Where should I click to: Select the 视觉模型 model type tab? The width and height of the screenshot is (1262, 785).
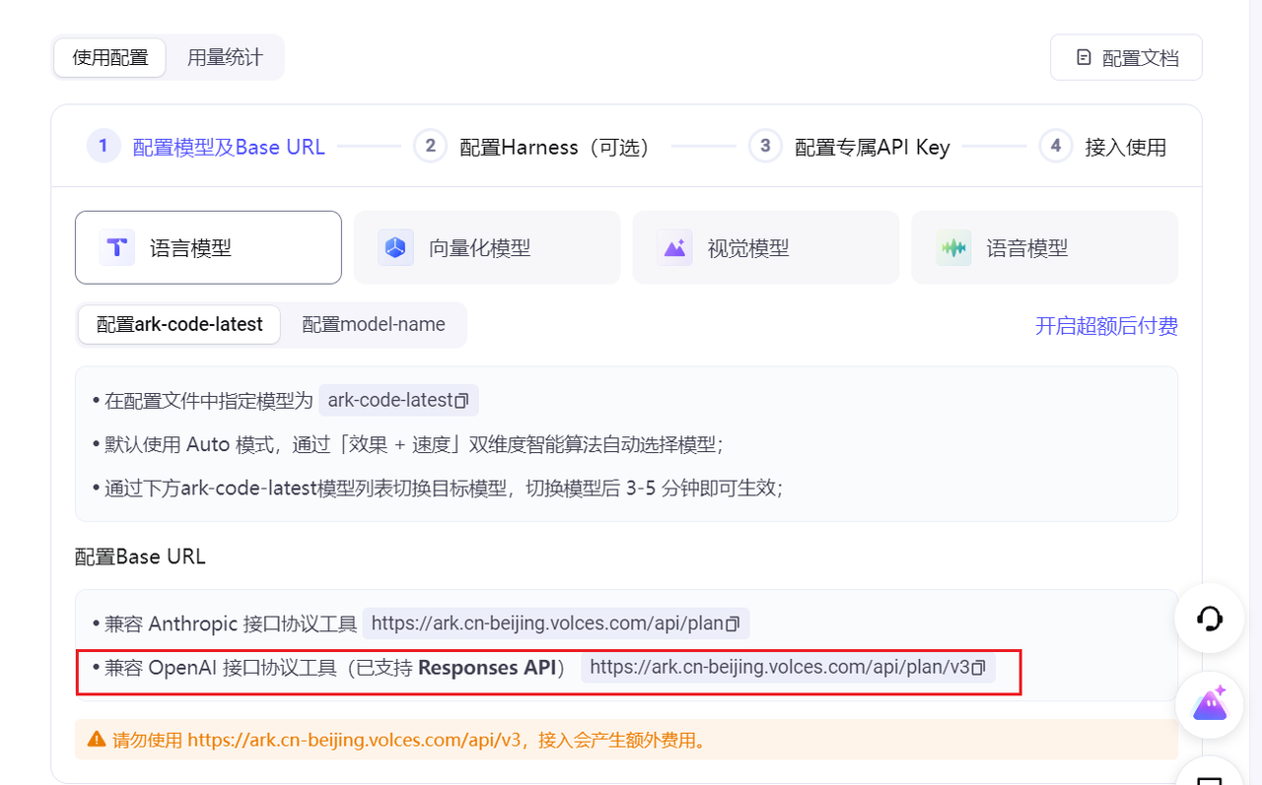766,247
